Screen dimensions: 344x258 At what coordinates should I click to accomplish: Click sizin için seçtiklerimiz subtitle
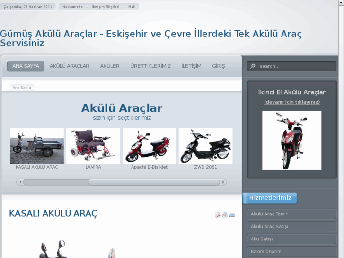(122, 118)
